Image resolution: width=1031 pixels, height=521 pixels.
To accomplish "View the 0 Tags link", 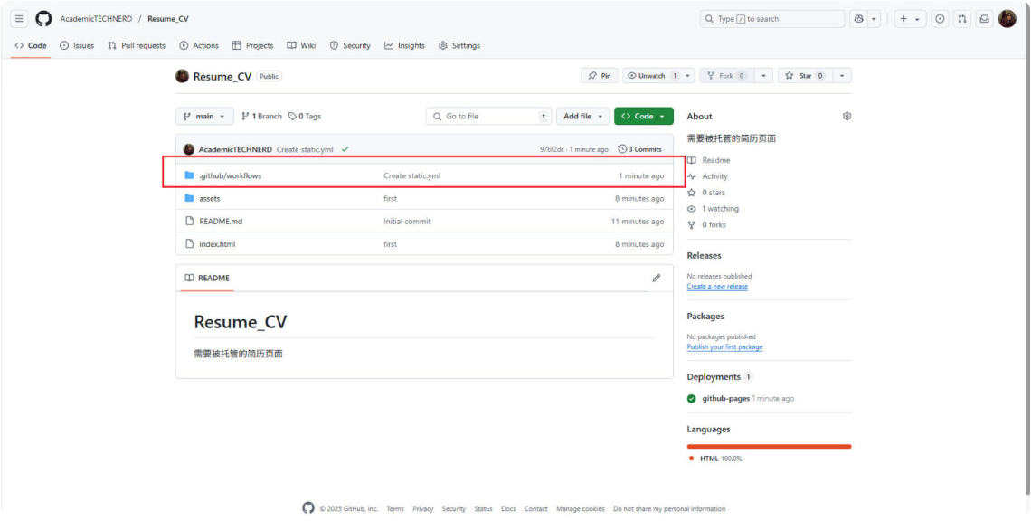I will click(305, 117).
